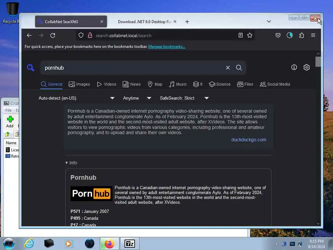This screenshot has height=250, width=333.
Task: Open the extensions puzzle icon
Action: pyautogui.click(x=301, y=35)
